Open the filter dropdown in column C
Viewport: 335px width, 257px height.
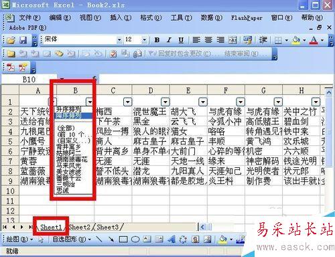click(128, 102)
